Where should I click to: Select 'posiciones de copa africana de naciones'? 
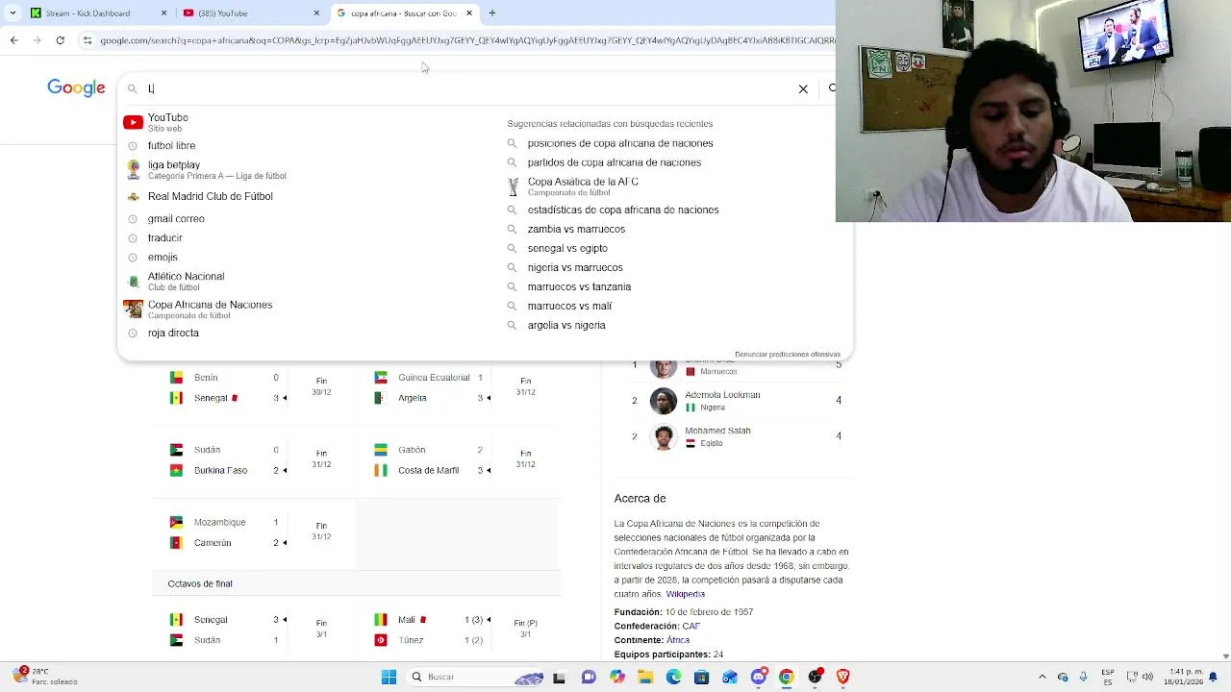pyautogui.click(x=620, y=143)
